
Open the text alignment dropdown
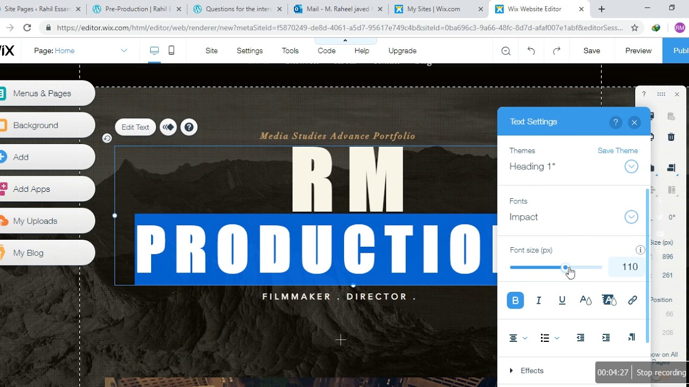518,338
